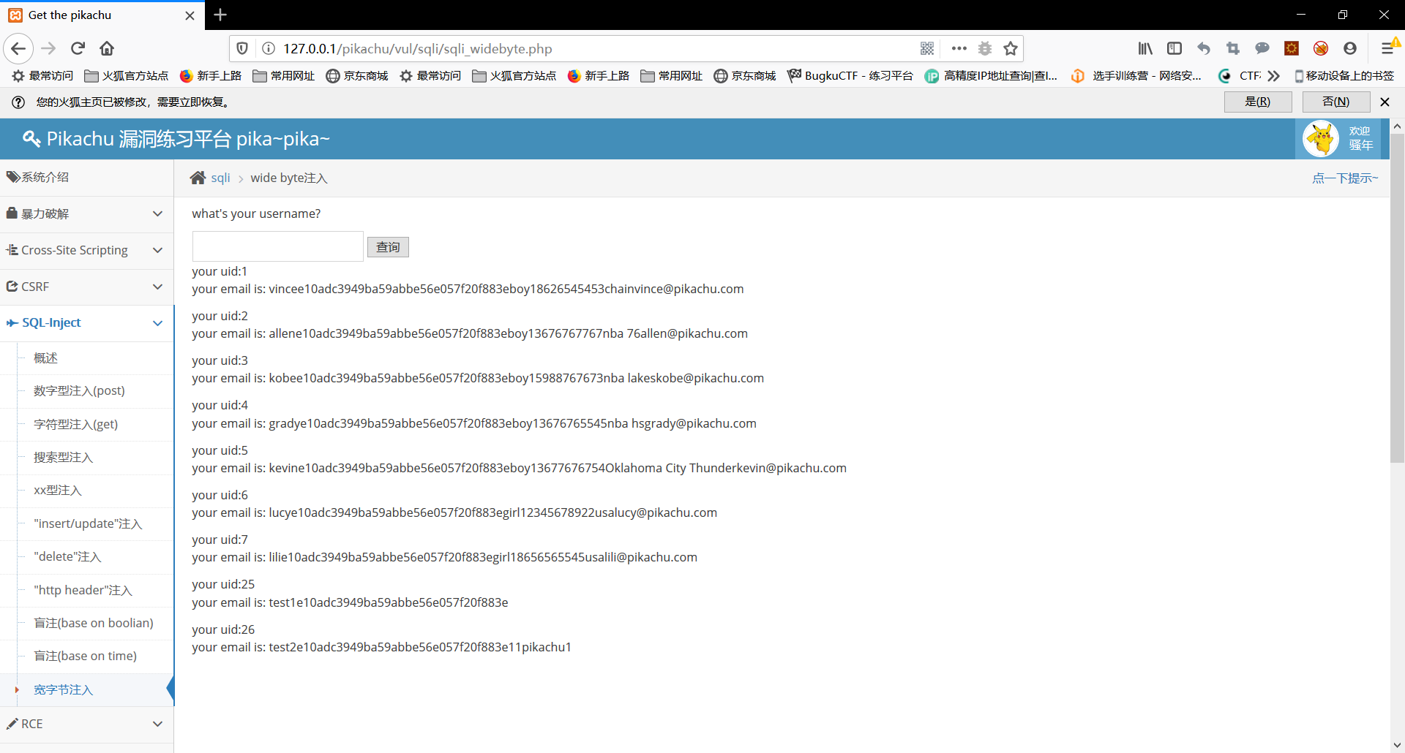Open the "http header"注入 submenu item

[x=83, y=590]
